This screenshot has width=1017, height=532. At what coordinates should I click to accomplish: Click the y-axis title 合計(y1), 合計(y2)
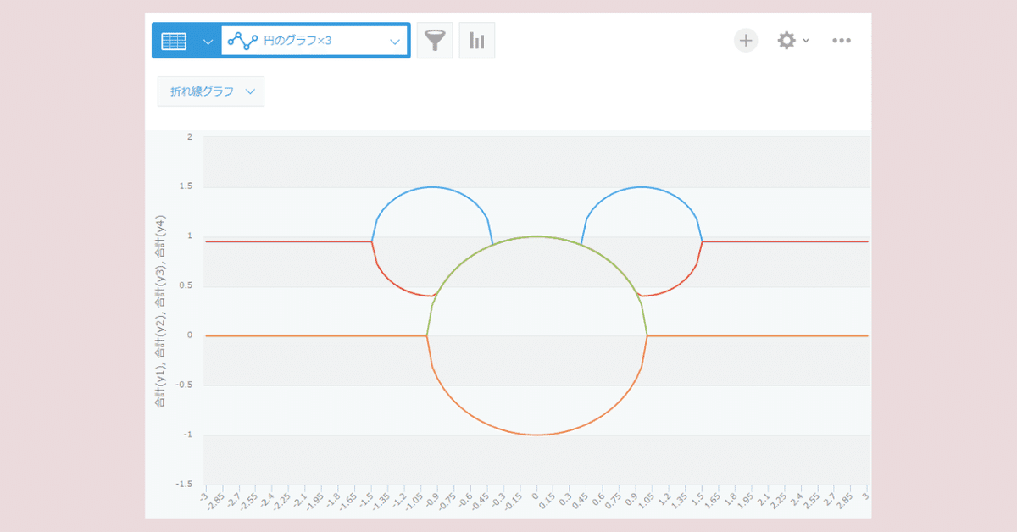tap(159, 312)
